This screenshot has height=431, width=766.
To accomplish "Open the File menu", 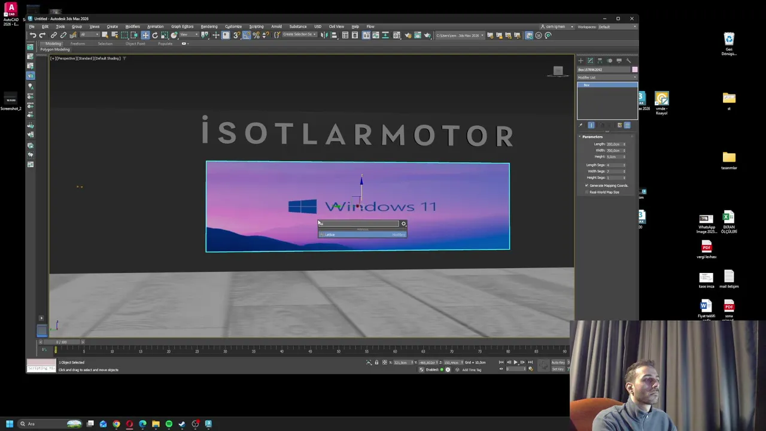I will click(x=32, y=26).
